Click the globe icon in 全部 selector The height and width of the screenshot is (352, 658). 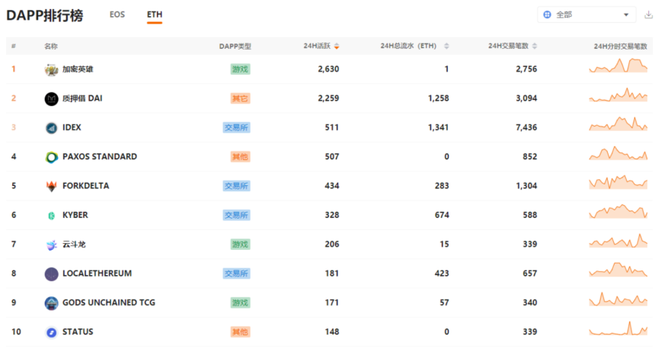pos(547,14)
